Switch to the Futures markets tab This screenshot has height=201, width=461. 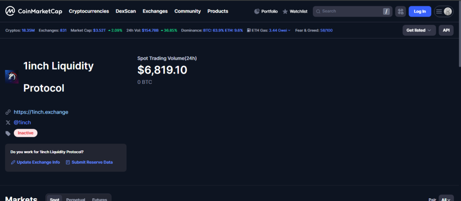pos(99,199)
